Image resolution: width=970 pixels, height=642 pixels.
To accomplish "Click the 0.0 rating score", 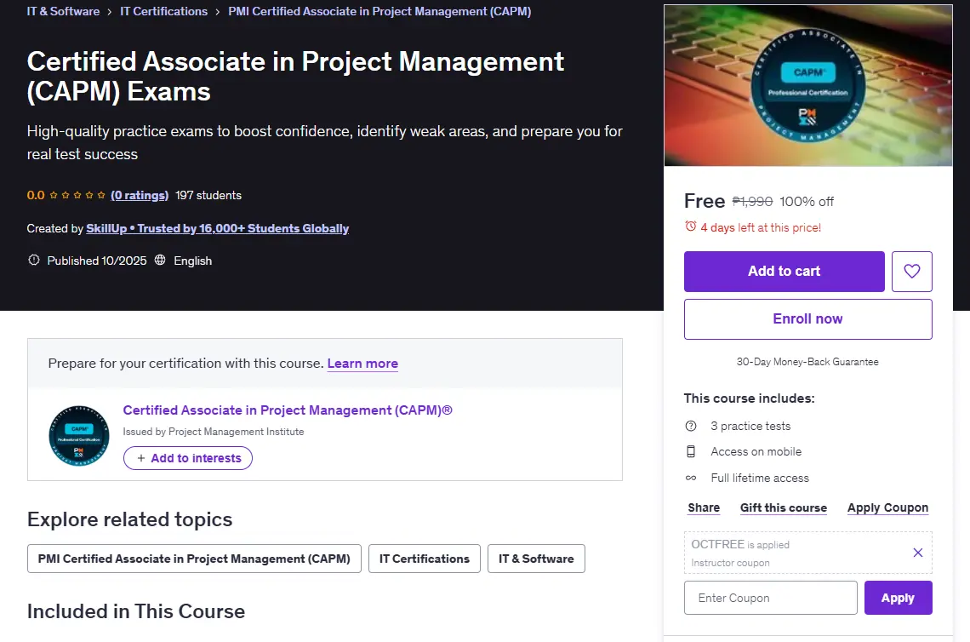I will pyautogui.click(x=35, y=195).
